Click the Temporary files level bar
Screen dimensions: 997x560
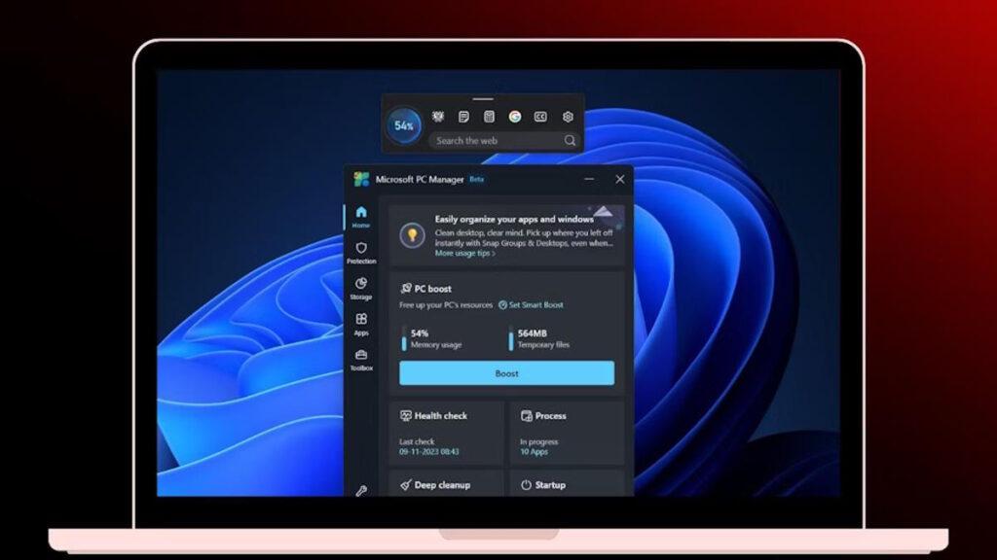(x=510, y=338)
